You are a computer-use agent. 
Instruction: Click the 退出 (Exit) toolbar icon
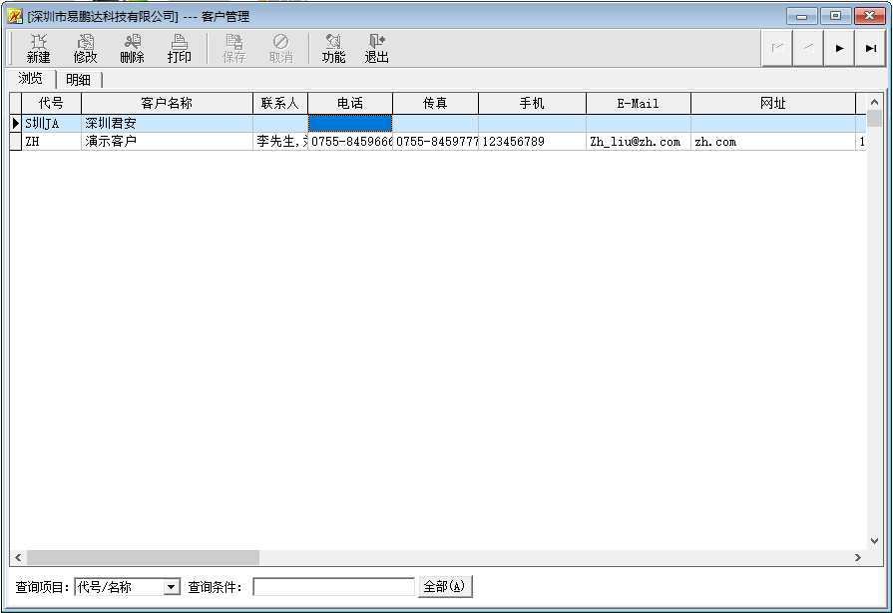pos(376,48)
